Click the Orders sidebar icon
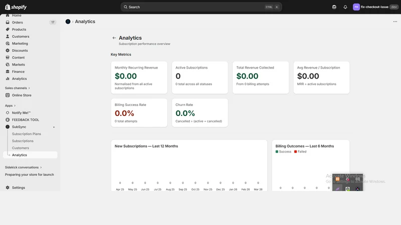 [x=8, y=22]
